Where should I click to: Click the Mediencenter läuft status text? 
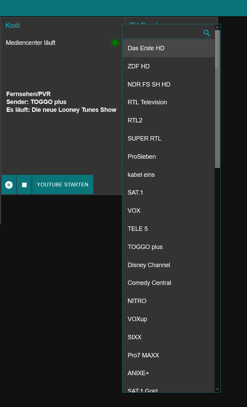[31, 42]
